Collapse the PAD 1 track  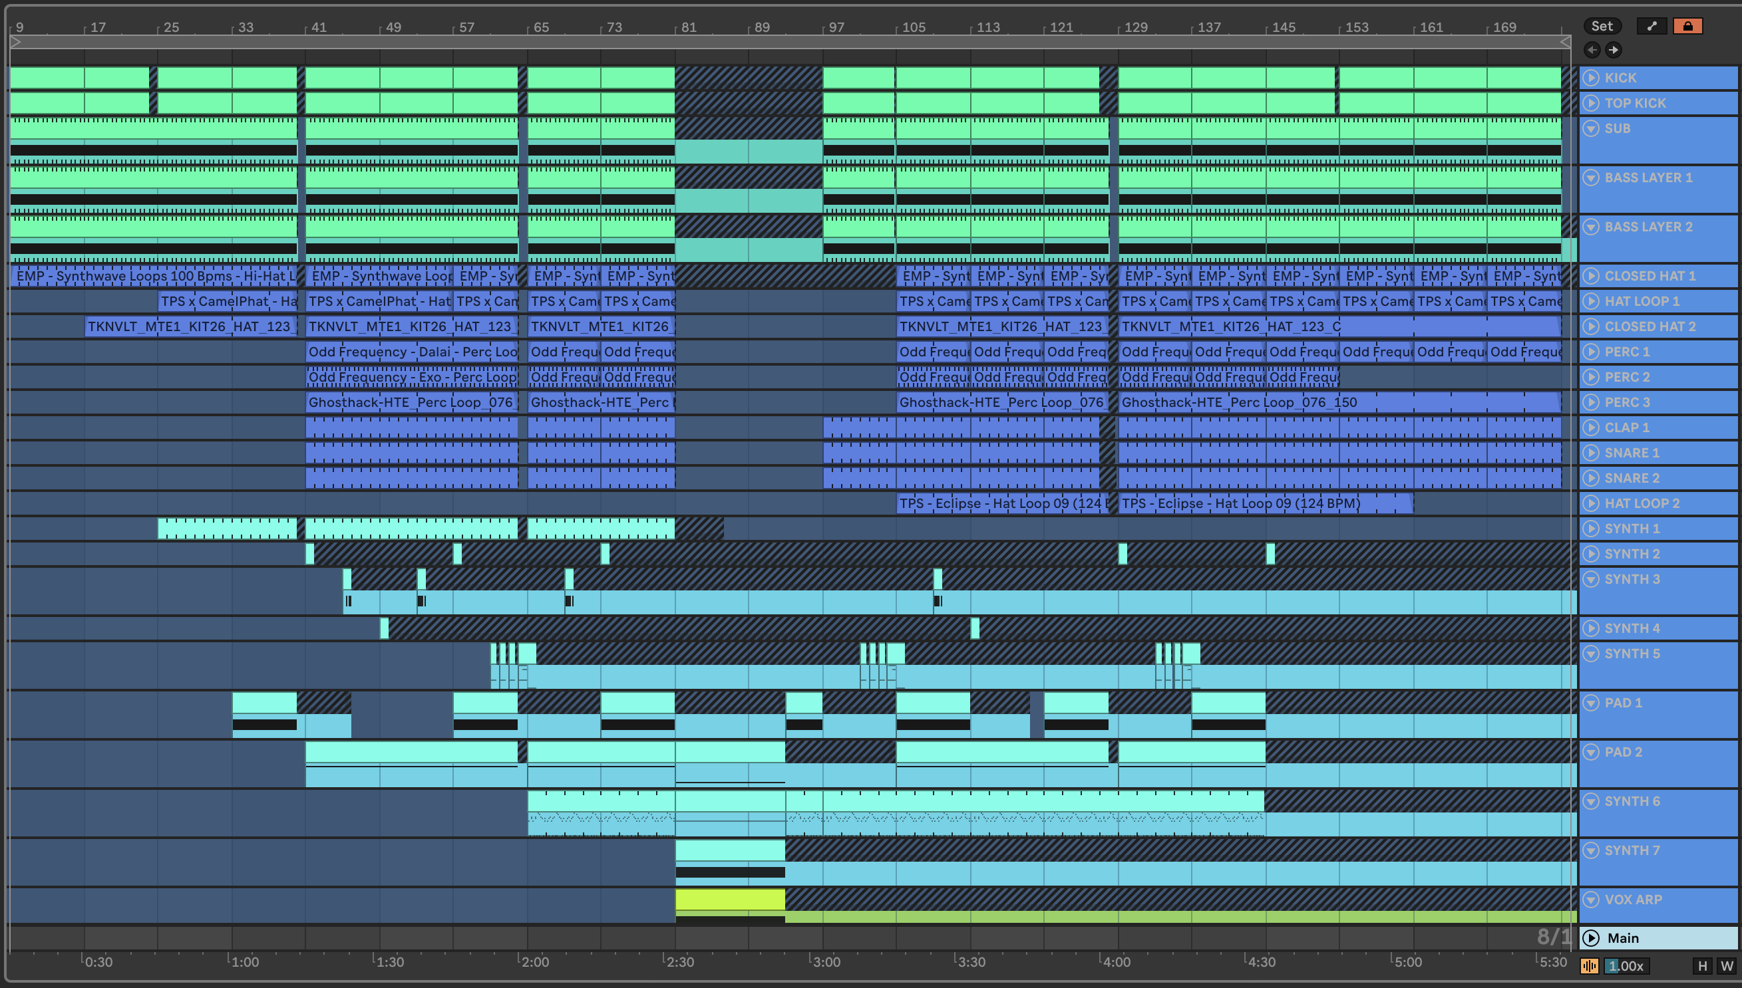click(x=1590, y=703)
